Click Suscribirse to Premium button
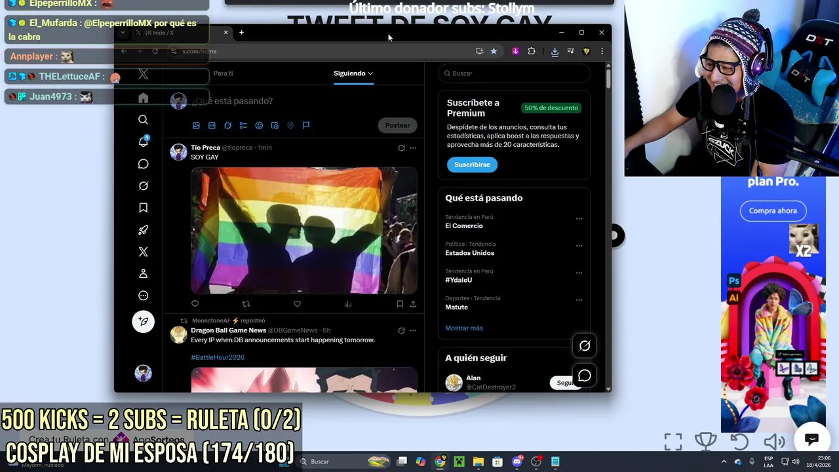The width and height of the screenshot is (839, 472). coord(472,165)
